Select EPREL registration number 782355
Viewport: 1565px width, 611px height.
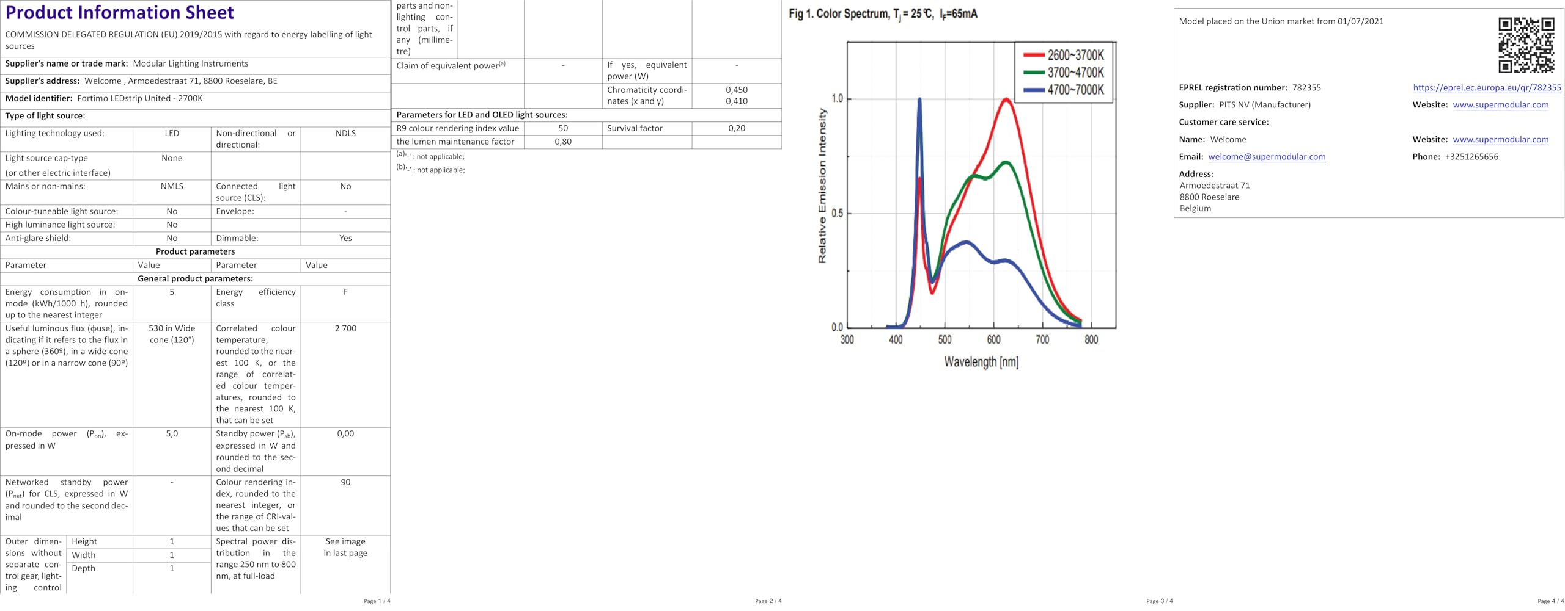[x=1306, y=88]
